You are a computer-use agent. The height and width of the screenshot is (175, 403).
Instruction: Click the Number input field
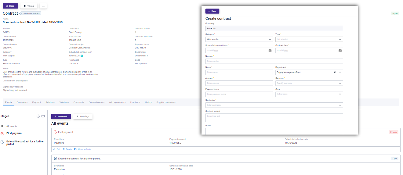click(x=274, y=61)
